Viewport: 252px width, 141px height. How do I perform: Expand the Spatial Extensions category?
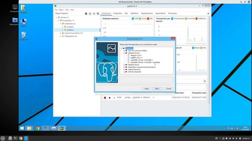(x=124, y=70)
